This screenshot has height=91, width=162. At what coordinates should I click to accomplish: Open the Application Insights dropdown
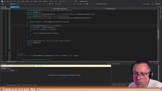(102, 4)
